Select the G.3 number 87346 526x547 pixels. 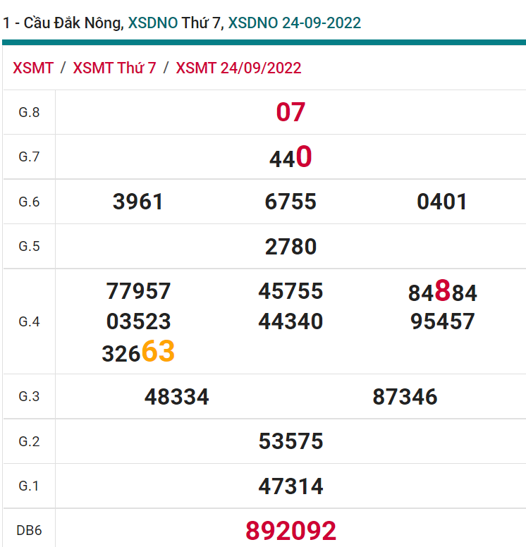405,397
